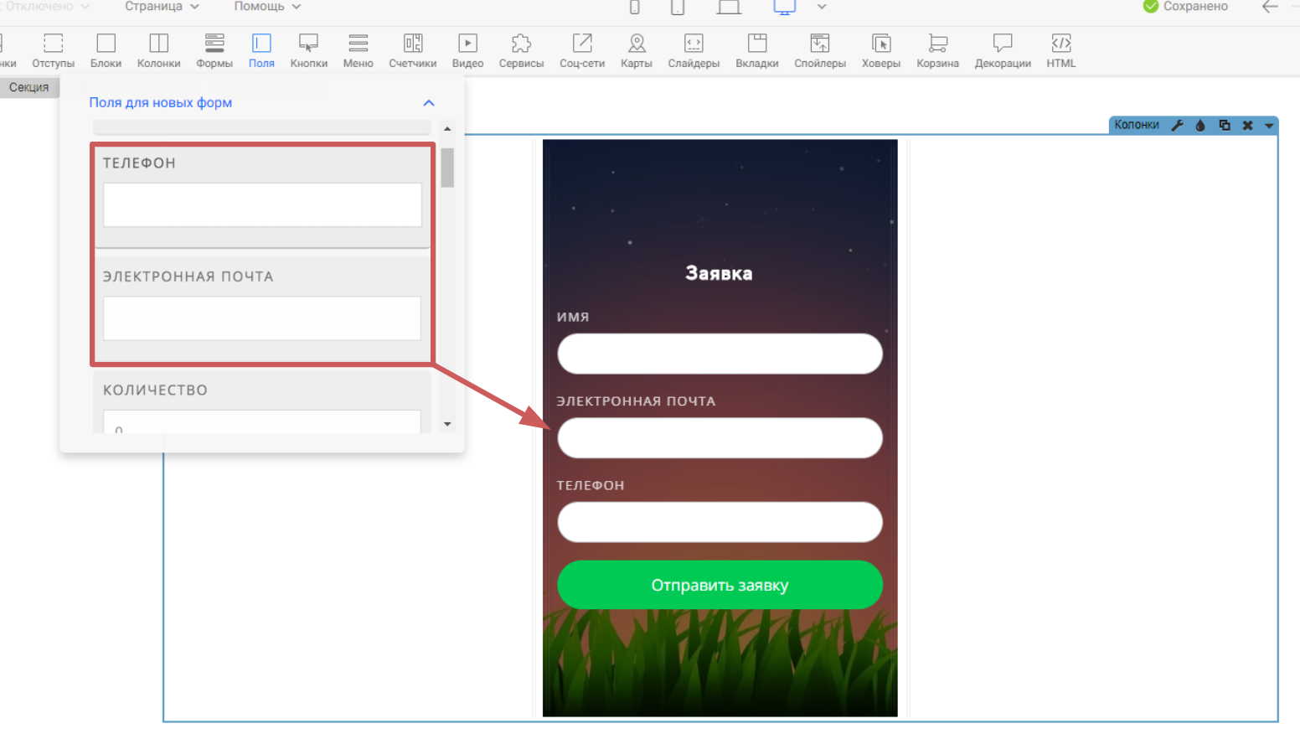Insert an HTML block from toolbar
1300x739 pixels.
click(x=1060, y=50)
